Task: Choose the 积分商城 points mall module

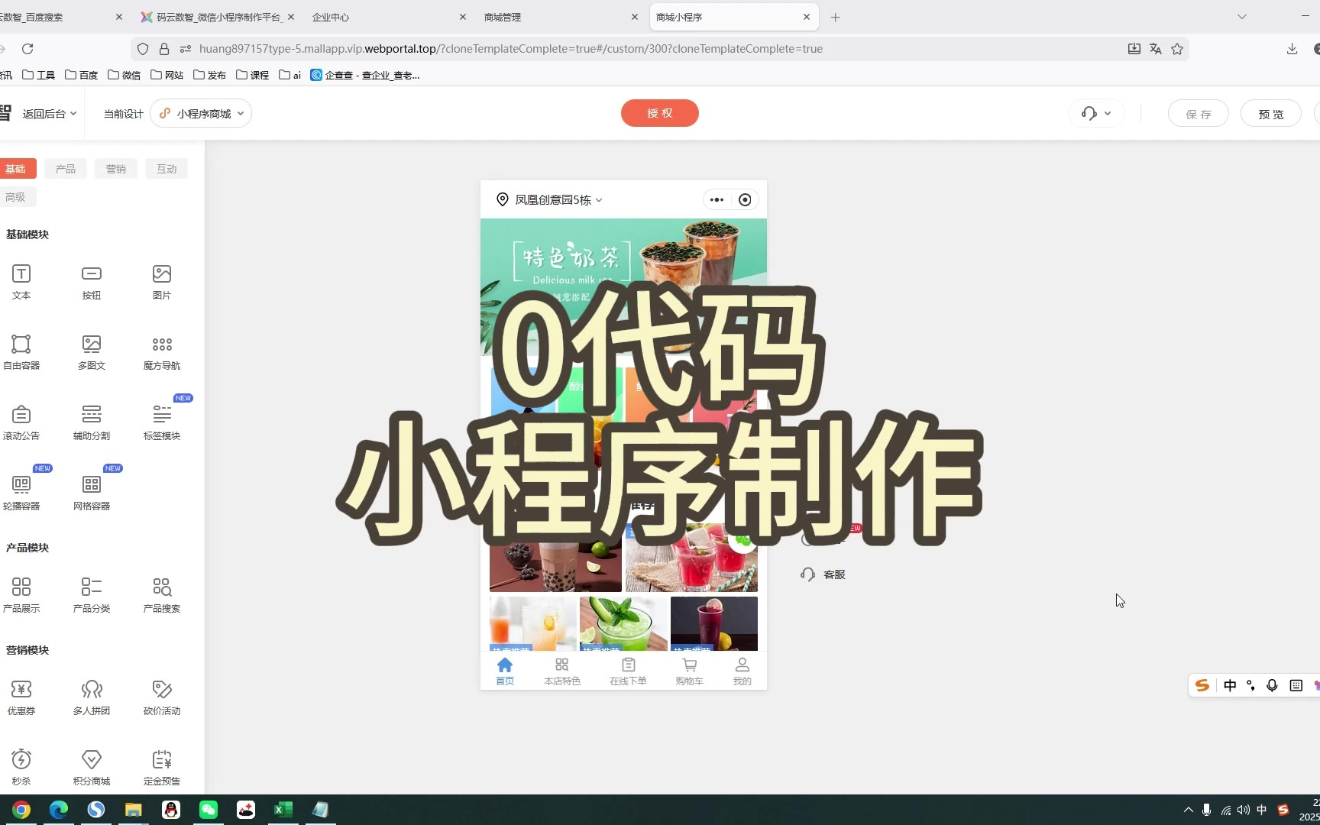Action: 92,767
